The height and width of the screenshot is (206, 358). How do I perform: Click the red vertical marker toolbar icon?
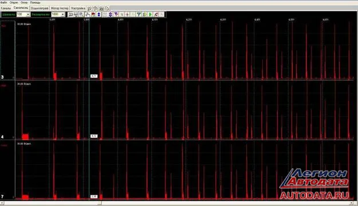(127, 14)
